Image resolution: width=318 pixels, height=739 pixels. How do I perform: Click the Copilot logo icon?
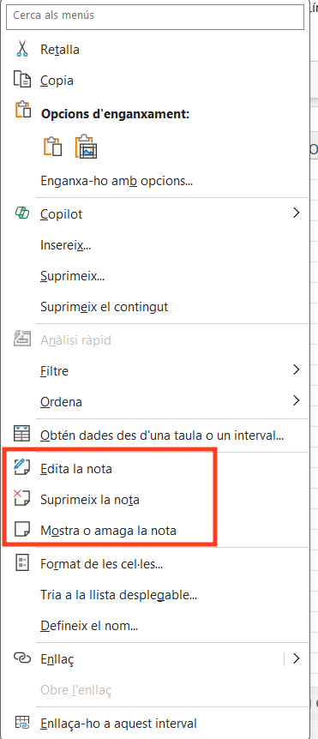(22, 213)
